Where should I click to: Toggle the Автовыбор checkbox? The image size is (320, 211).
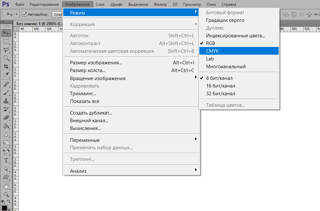24,14
